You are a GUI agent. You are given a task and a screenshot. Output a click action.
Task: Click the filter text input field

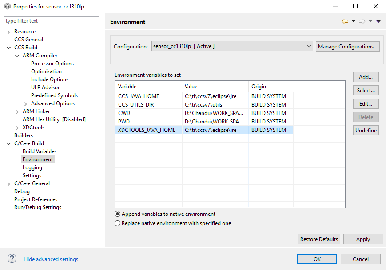pyautogui.click(x=52, y=21)
